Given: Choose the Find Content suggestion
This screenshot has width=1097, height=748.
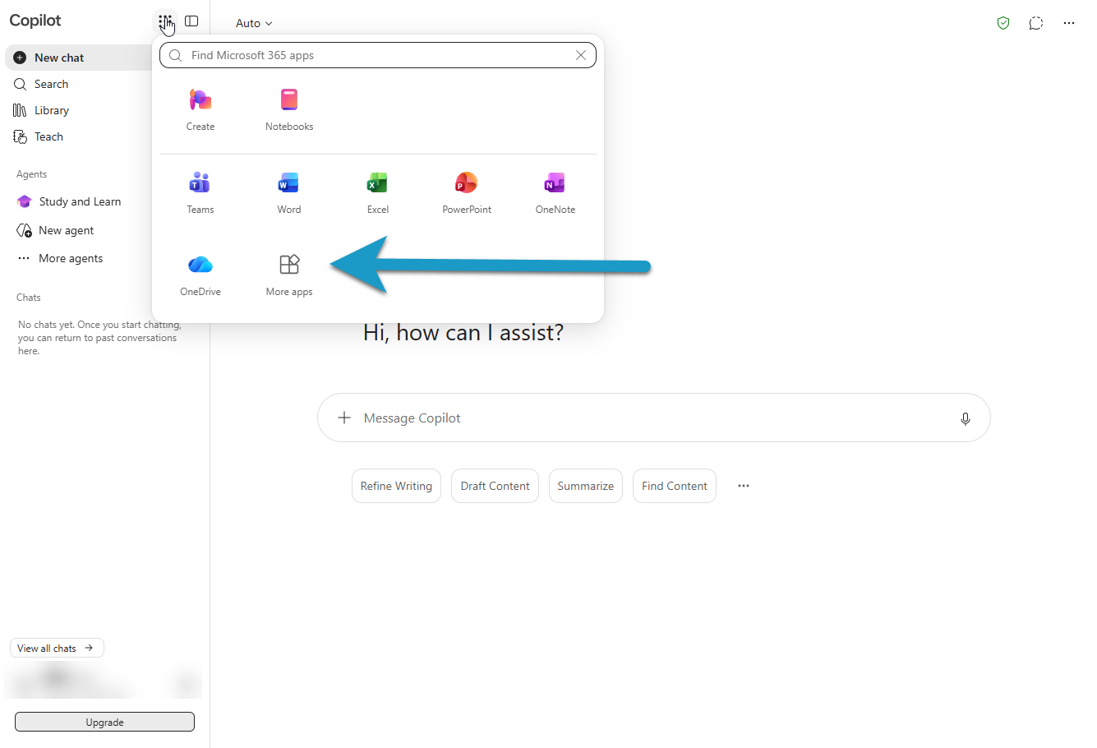Looking at the screenshot, I should point(675,486).
